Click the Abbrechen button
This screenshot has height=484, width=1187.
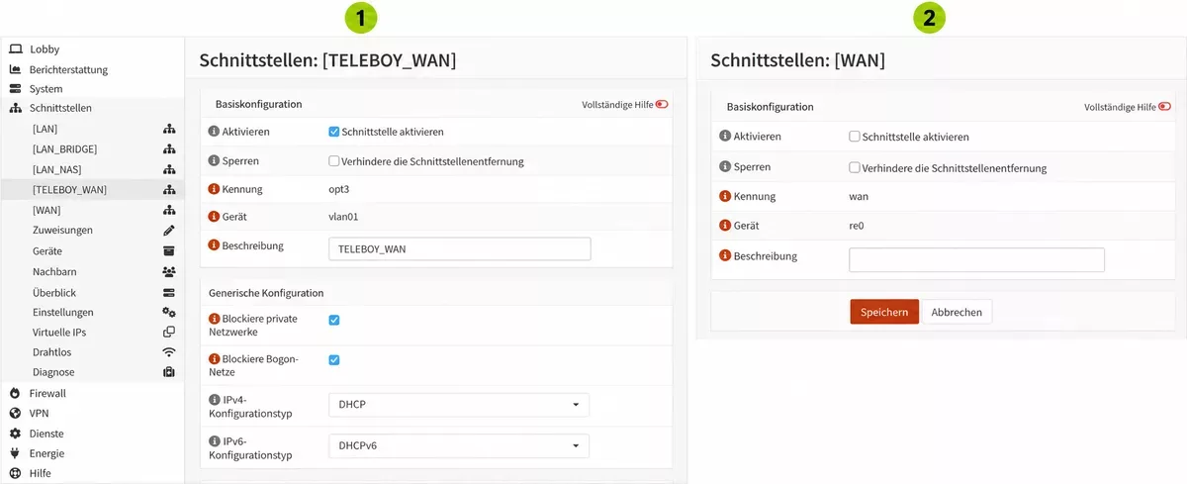pyautogui.click(x=957, y=312)
